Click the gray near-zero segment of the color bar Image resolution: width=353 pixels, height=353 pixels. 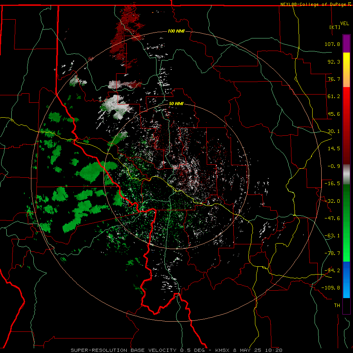point(346,175)
